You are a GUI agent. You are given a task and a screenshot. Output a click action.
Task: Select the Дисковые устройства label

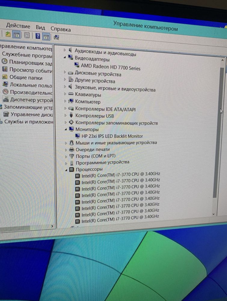[x=98, y=74]
